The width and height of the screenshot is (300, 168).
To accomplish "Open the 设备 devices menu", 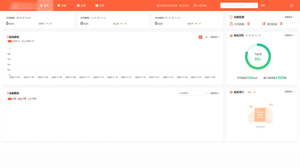I will pos(62,6).
